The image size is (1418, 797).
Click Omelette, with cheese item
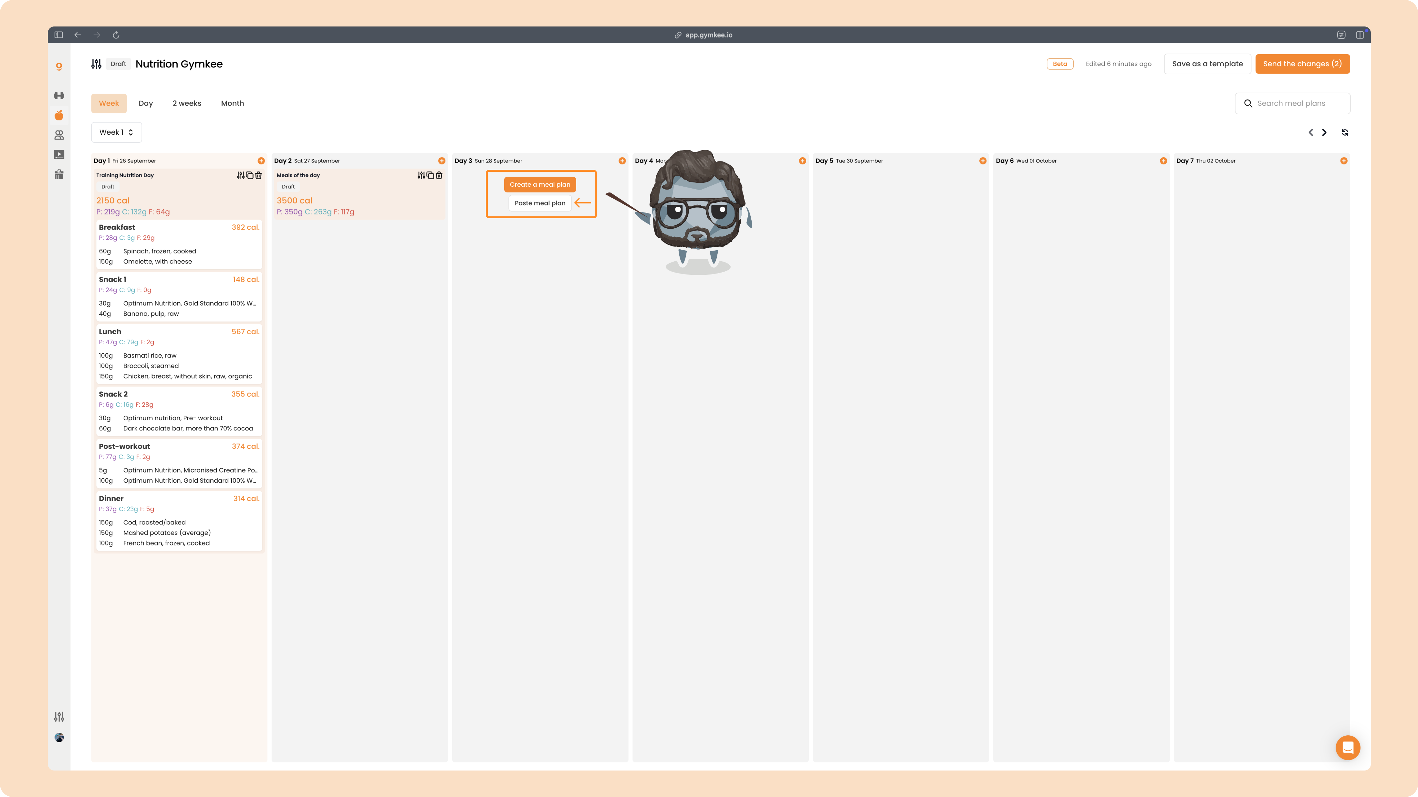[157, 262]
